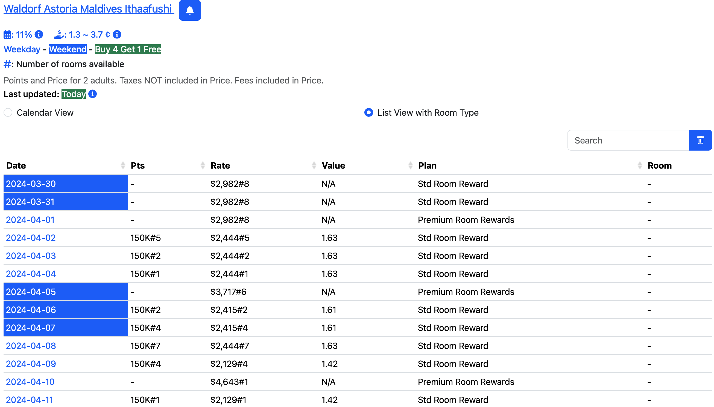714x407 pixels.
Task: Click the trash icon to clear search
Action: click(700, 140)
